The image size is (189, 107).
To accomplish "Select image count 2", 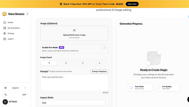I will pos(66,63).
